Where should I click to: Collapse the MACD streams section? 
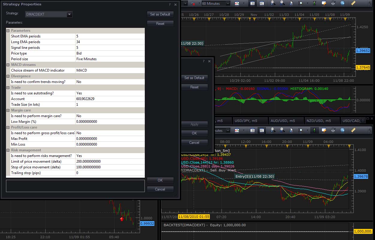pyautogui.click(x=8, y=65)
